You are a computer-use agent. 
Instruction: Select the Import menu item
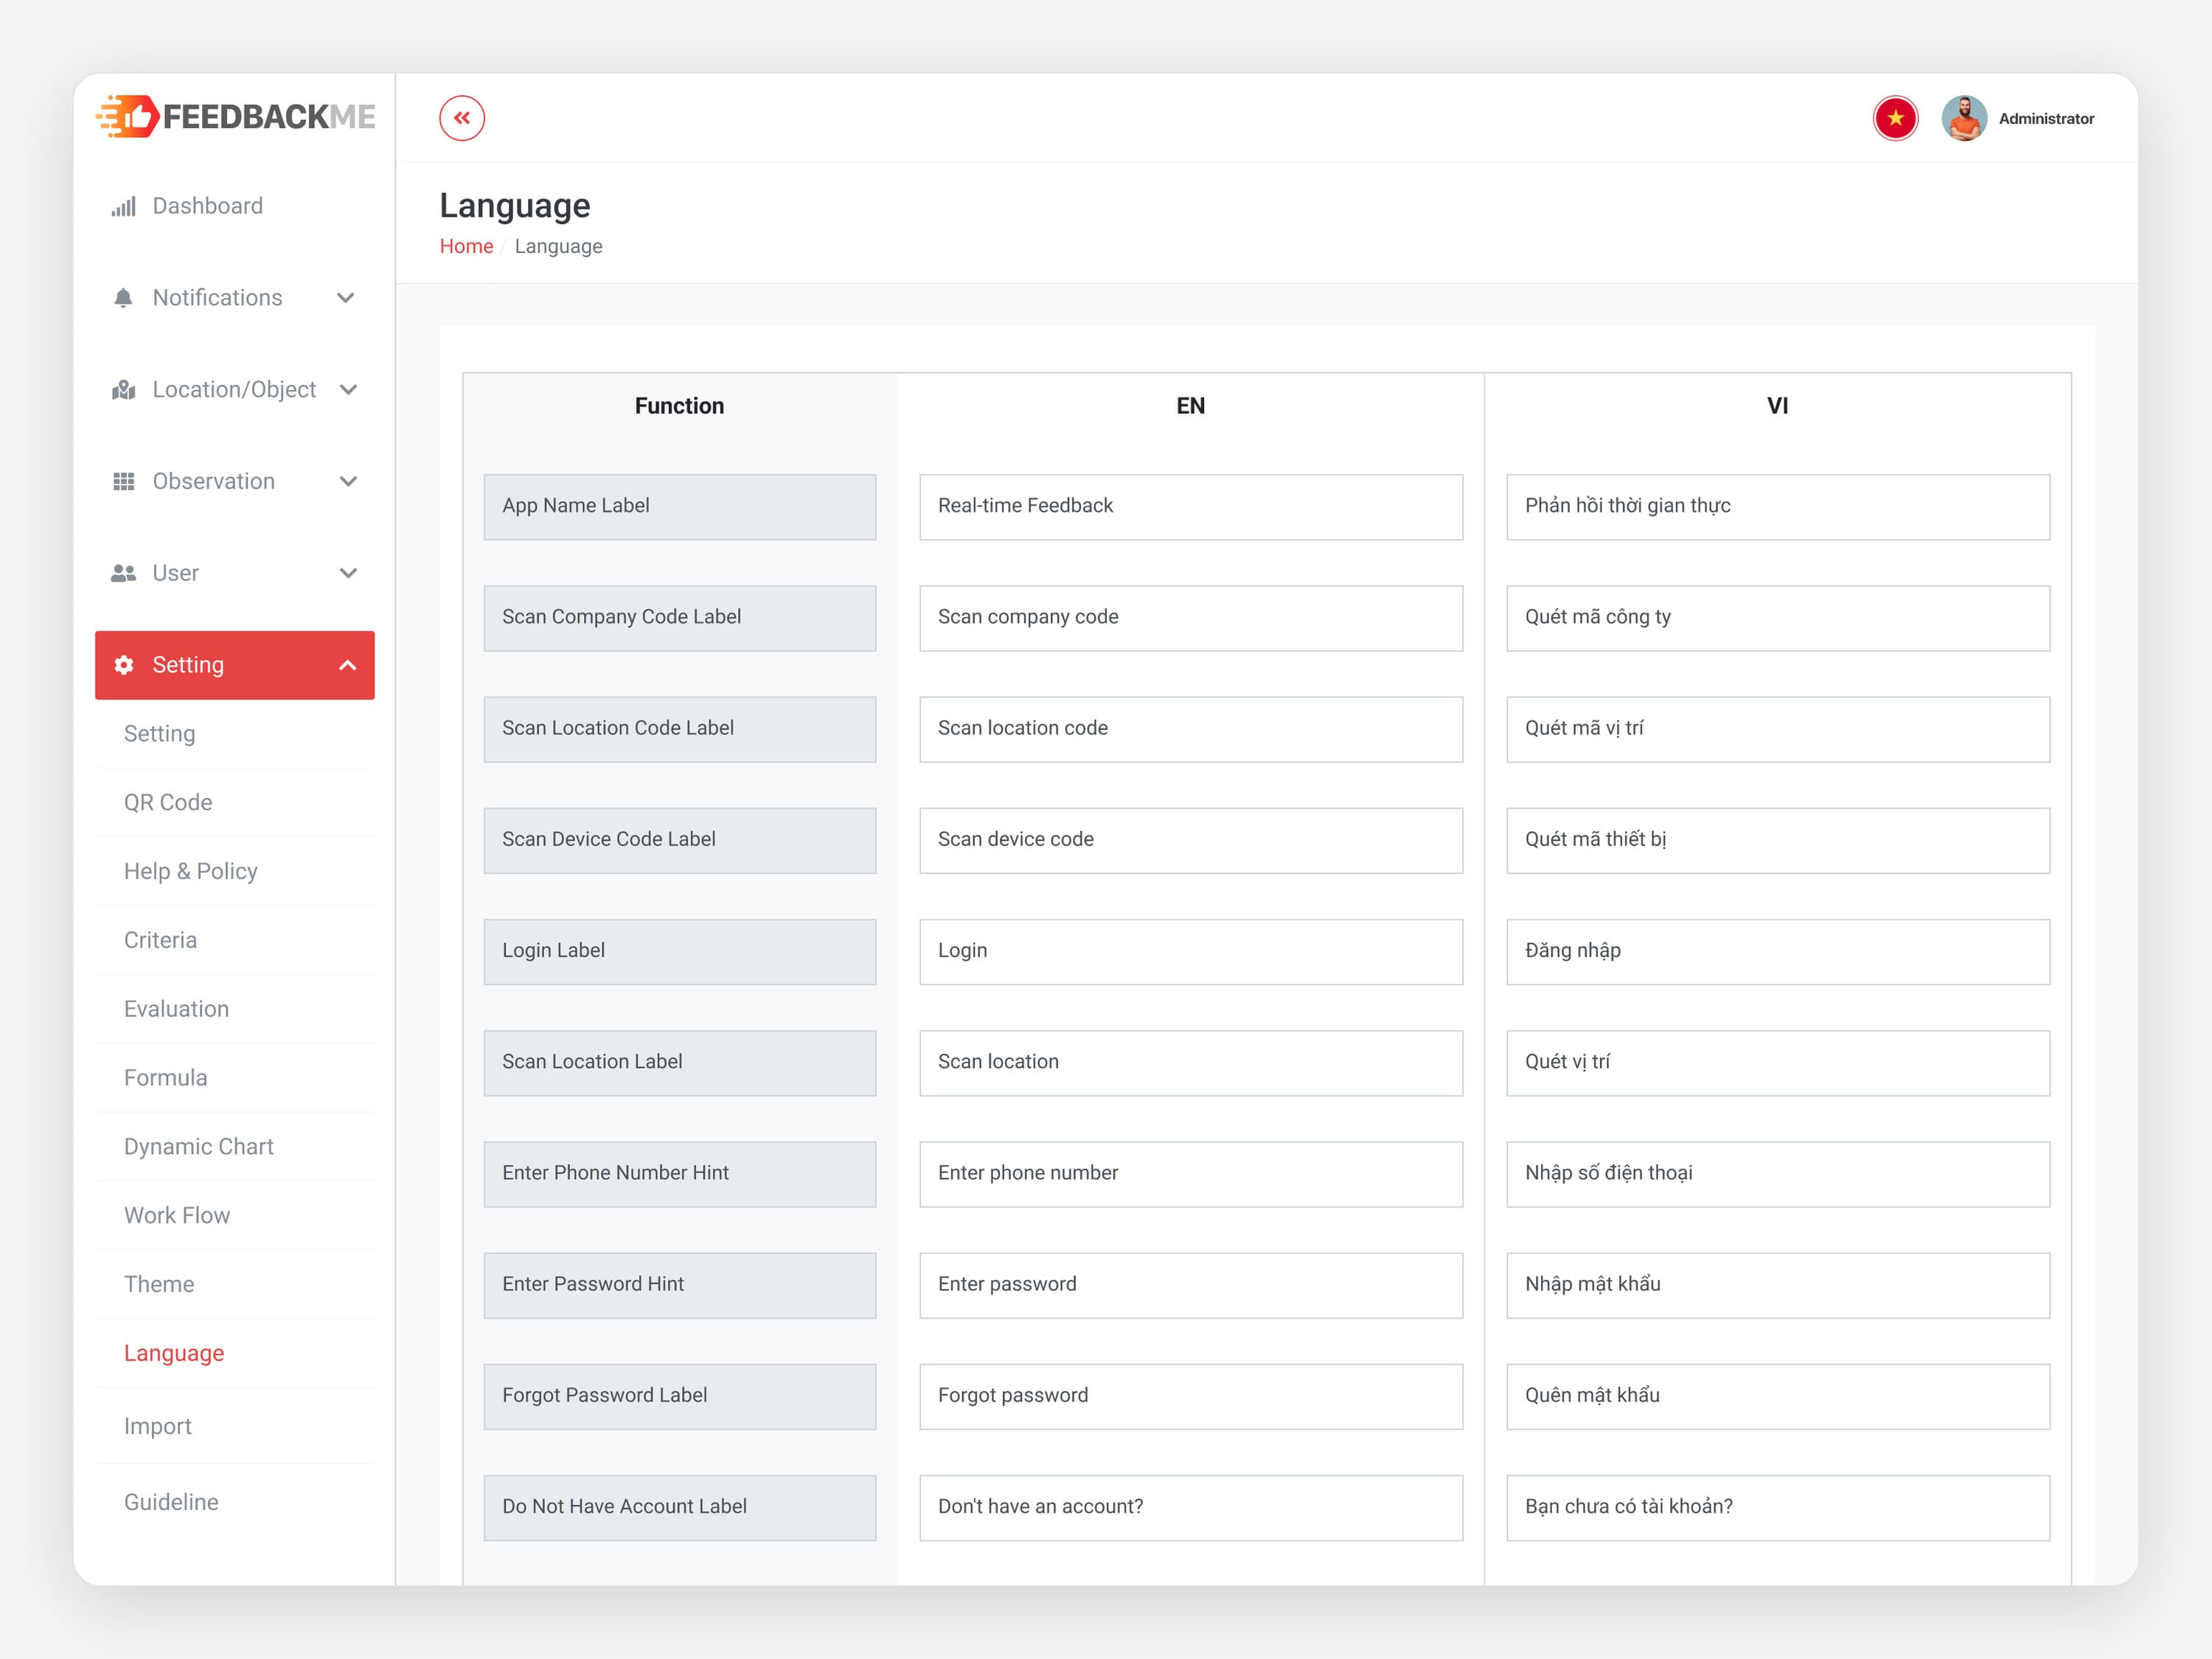(x=235, y=1427)
